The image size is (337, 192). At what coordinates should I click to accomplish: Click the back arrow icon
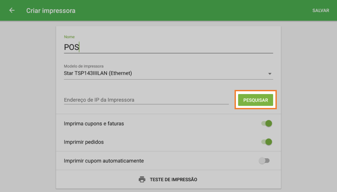click(12, 10)
